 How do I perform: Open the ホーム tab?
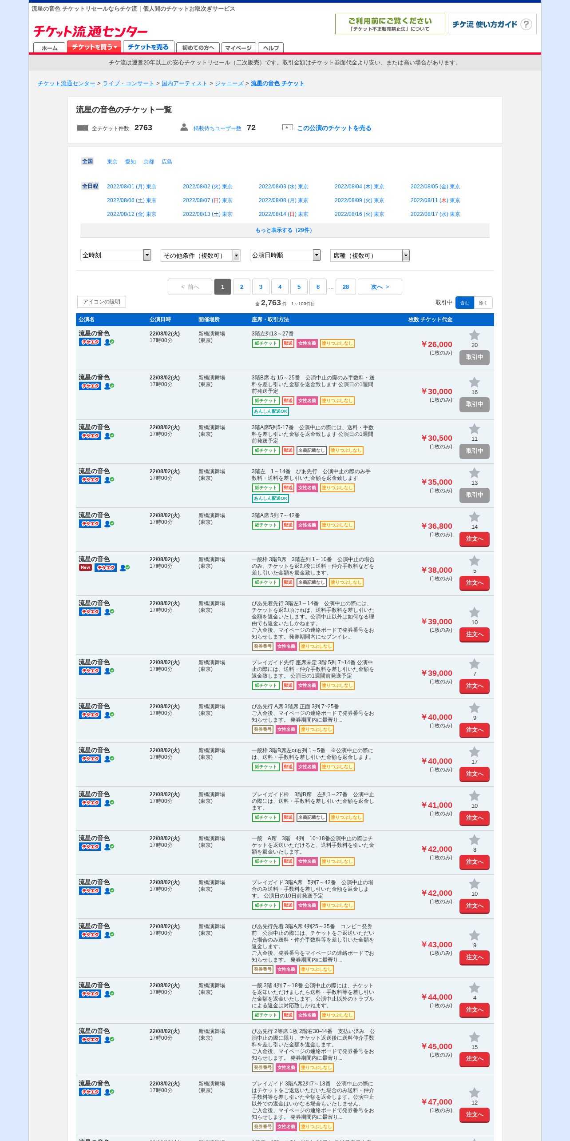[49, 48]
